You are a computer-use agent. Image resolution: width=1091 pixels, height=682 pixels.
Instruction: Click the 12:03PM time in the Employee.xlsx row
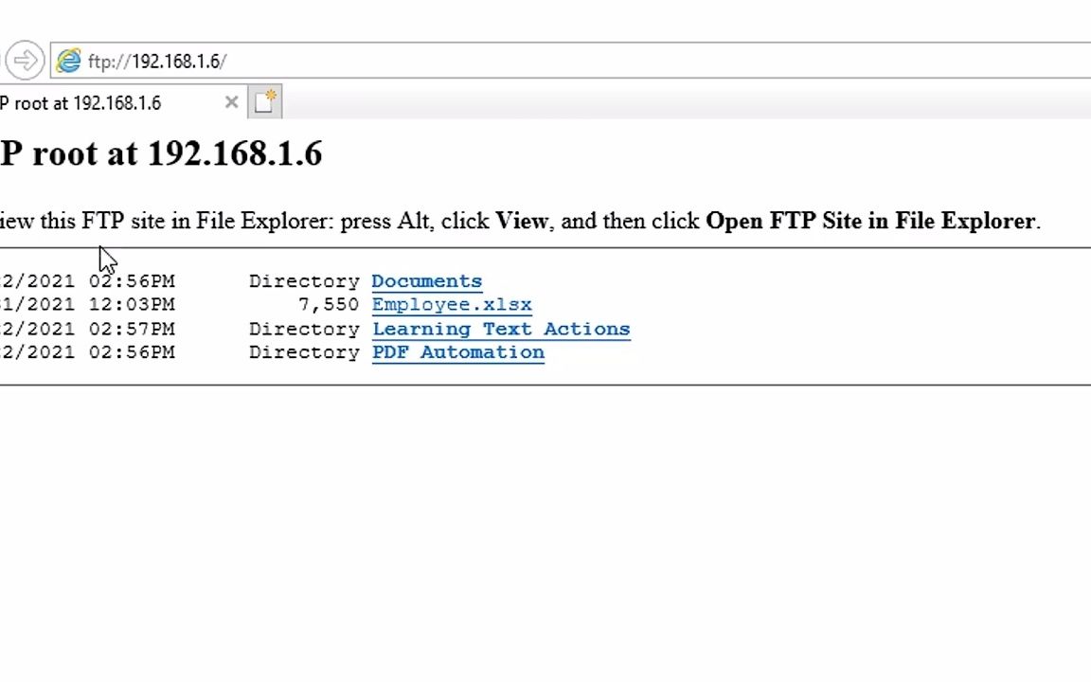click(132, 305)
